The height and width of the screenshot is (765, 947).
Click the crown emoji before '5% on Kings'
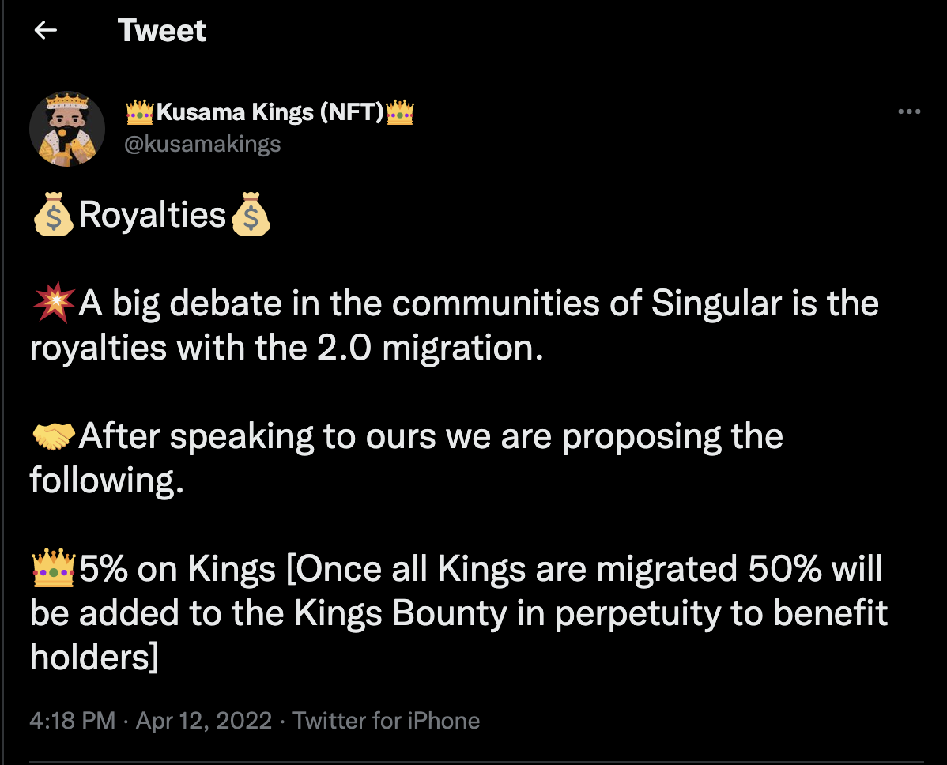click(53, 569)
